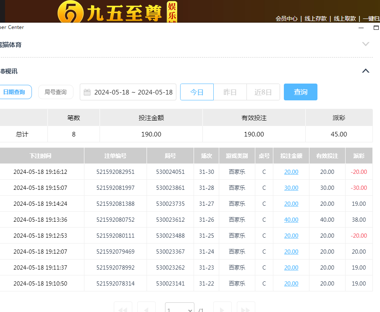Image resolution: width=380 pixels, height=312 pixels.
Task: Minimize the Member Center window
Action: [361, 28]
